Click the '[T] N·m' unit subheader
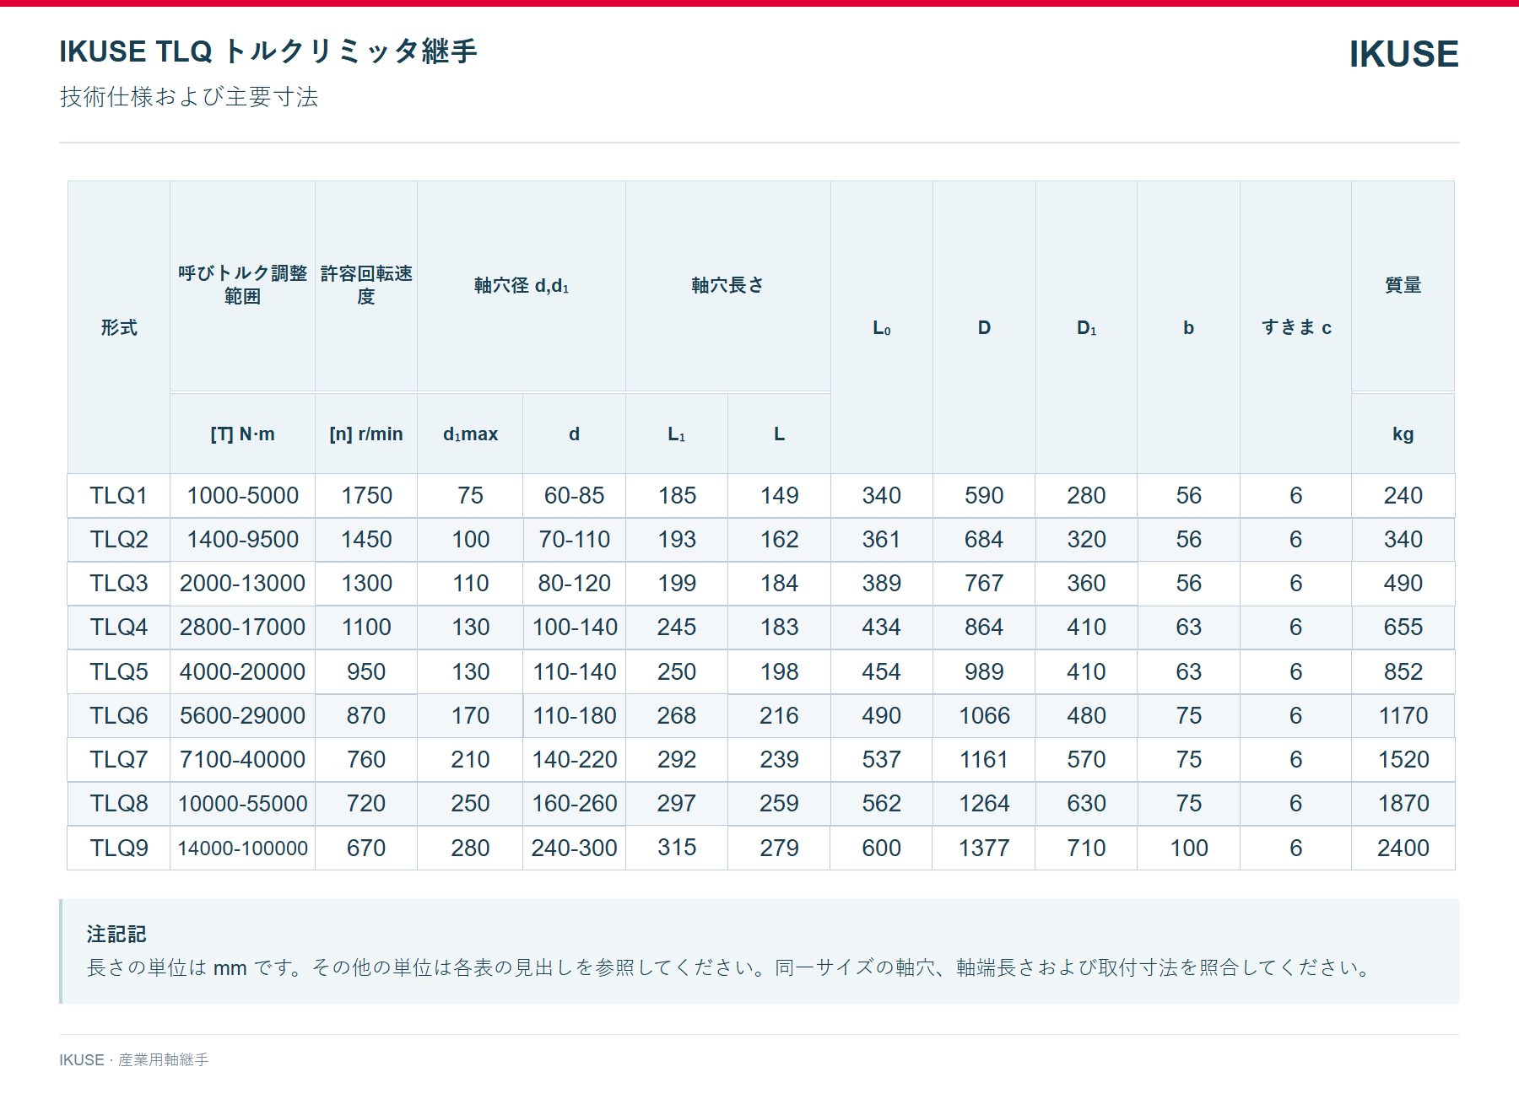The image size is (1519, 1099). coord(242,434)
